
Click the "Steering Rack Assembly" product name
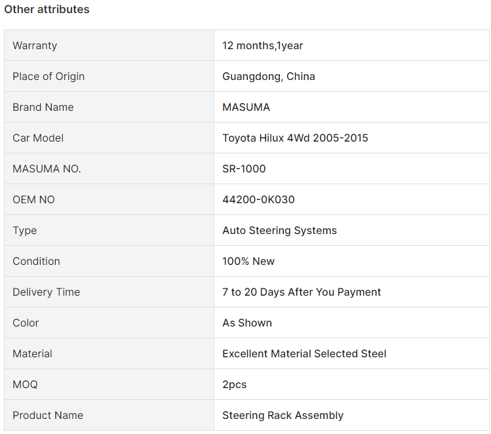pyautogui.click(x=283, y=415)
